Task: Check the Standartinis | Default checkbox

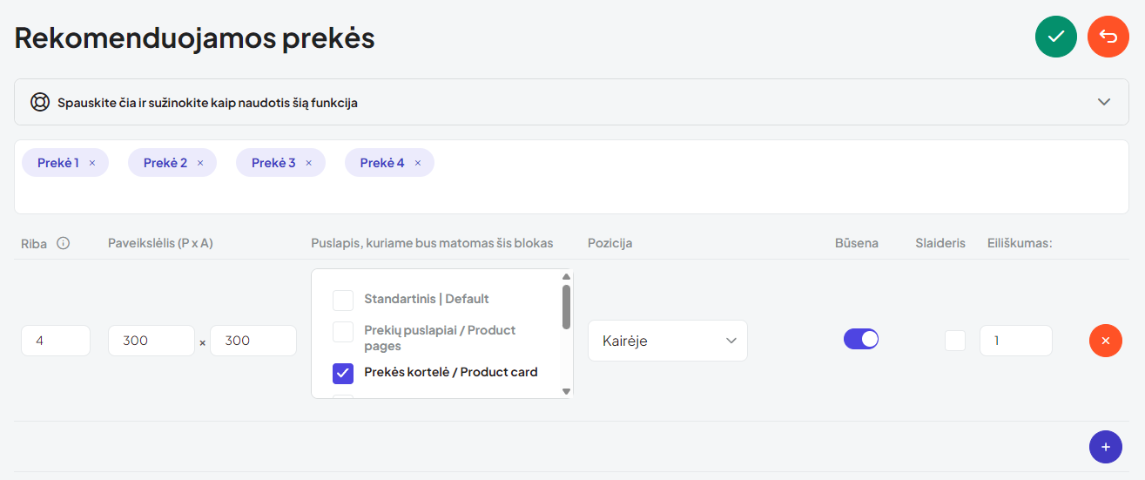Action: (x=343, y=300)
